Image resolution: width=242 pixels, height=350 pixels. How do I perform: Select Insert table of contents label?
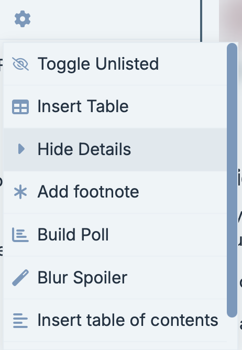128,320
